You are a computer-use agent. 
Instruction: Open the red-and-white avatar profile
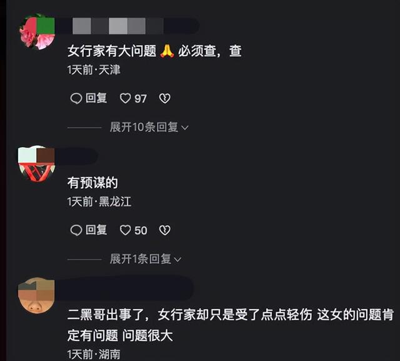click(36, 164)
